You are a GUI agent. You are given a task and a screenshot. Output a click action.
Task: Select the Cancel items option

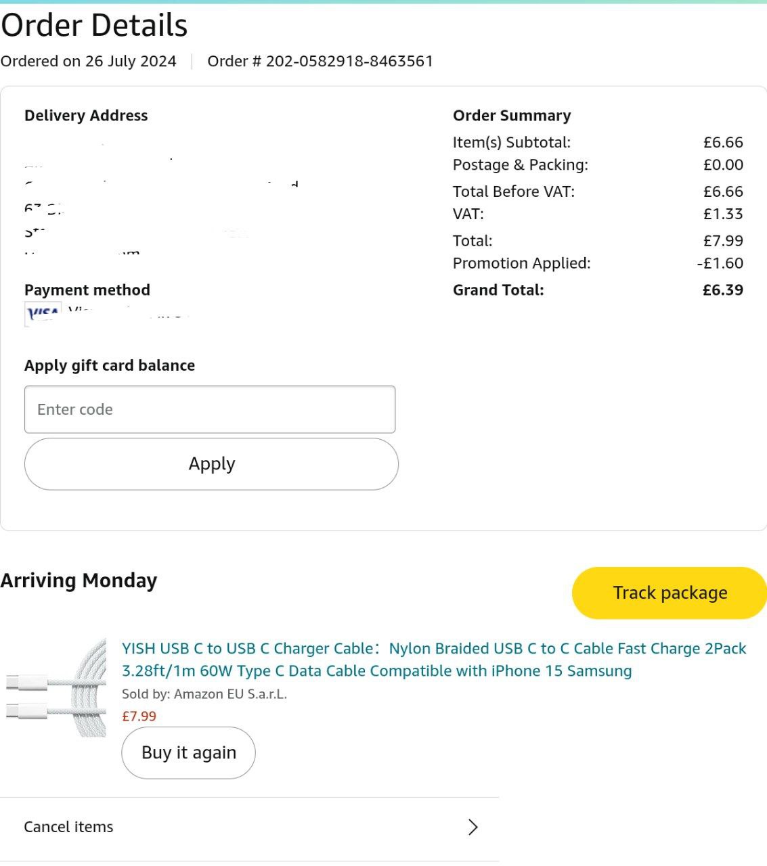(69, 827)
